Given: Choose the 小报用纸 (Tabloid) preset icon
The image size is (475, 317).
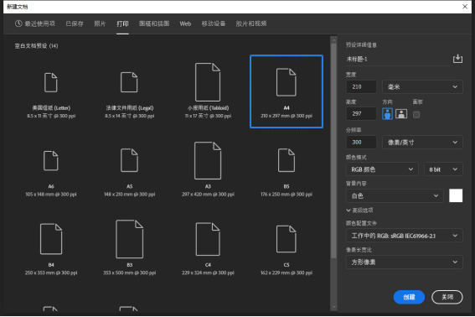Looking at the screenshot, I should 208,82.
